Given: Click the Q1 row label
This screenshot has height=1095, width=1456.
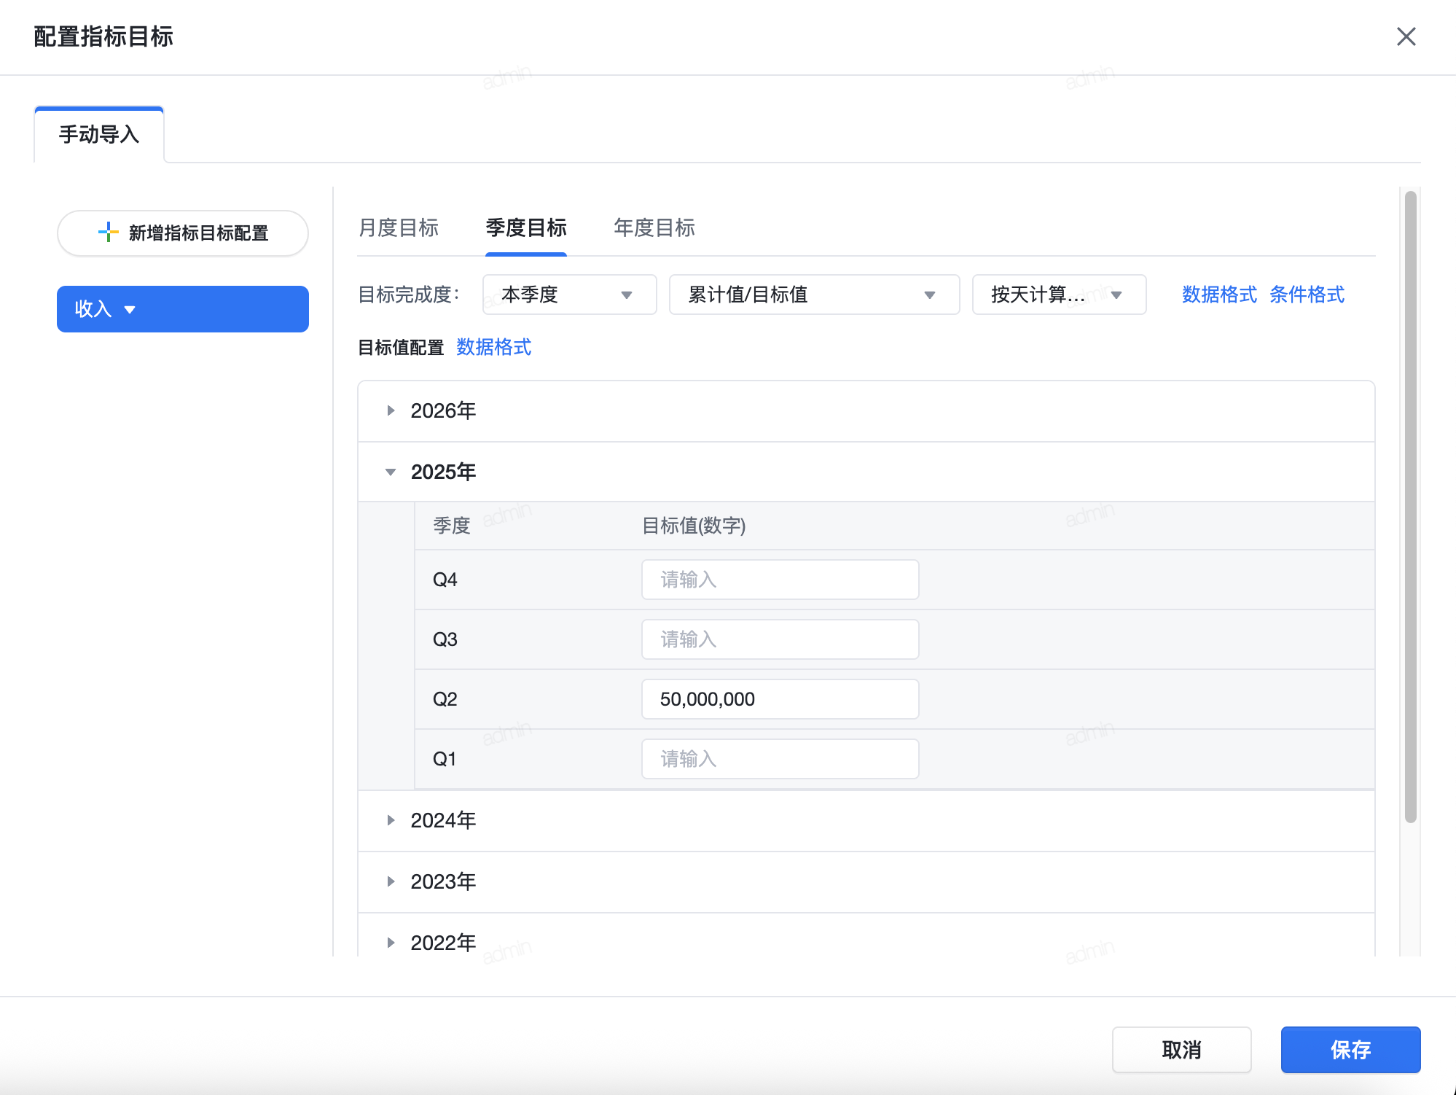Looking at the screenshot, I should (445, 759).
